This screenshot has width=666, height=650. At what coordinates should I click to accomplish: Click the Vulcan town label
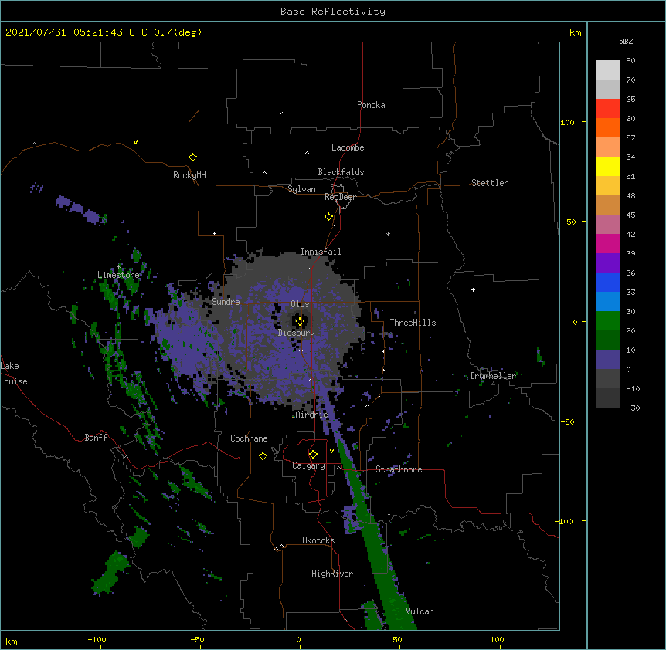420,611
